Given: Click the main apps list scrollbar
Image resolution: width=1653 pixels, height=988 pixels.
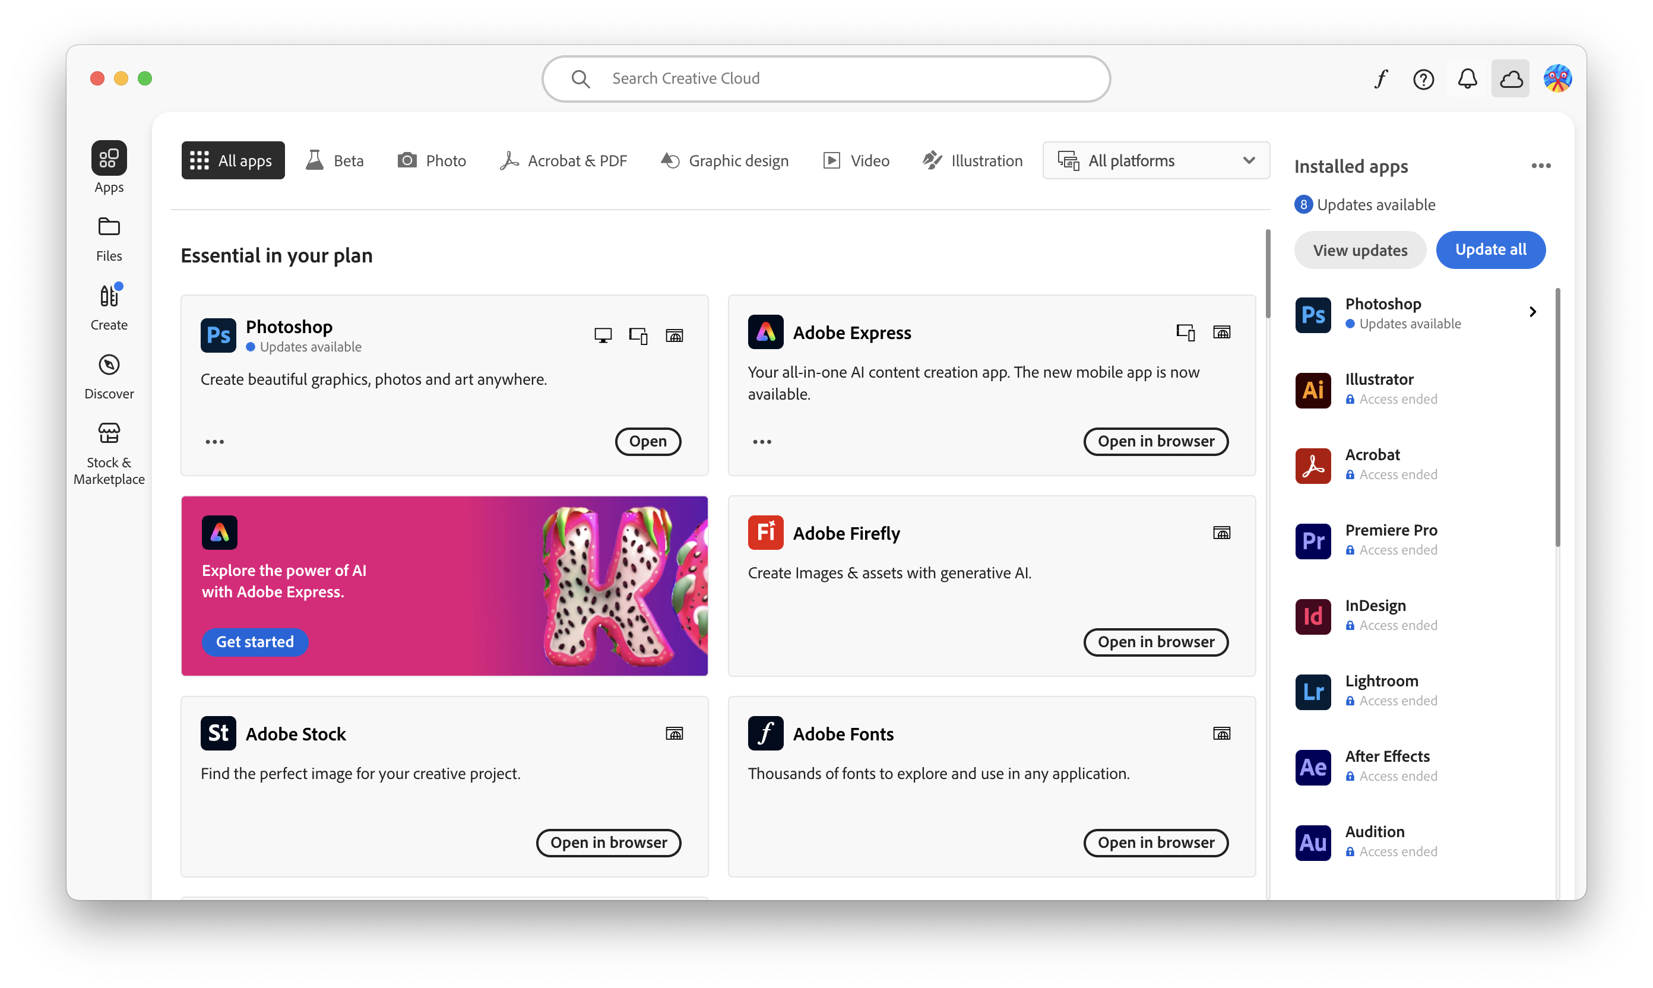Looking at the screenshot, I should click(1268, 273).
